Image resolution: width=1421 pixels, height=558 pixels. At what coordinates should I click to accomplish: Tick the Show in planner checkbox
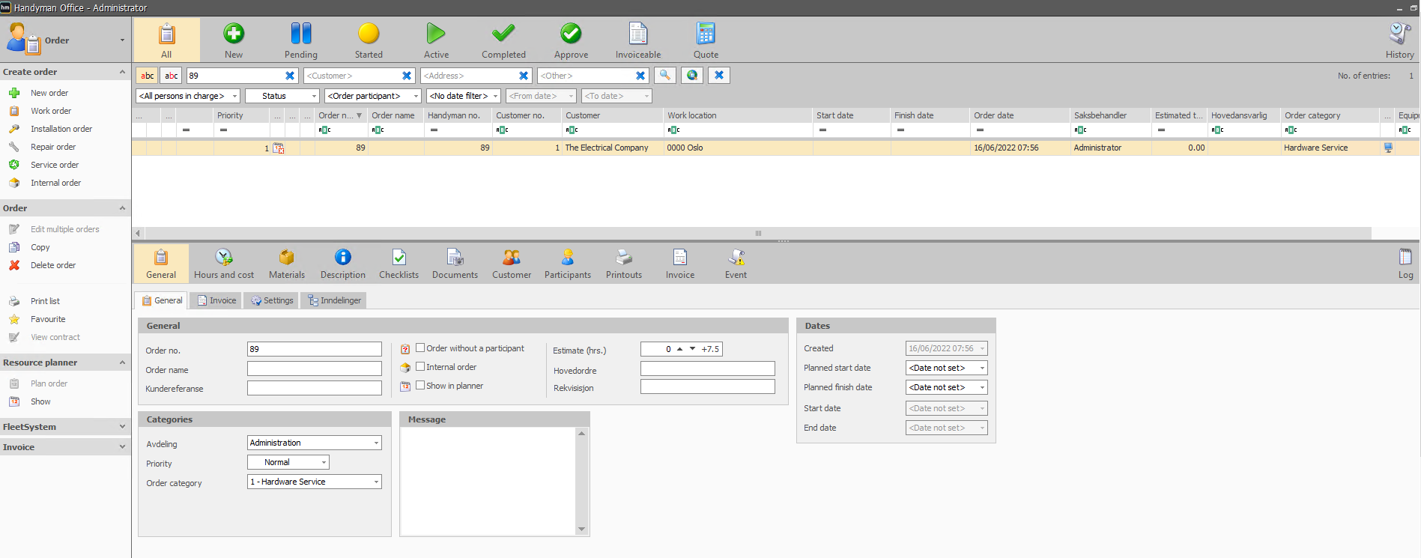point(420,385)
